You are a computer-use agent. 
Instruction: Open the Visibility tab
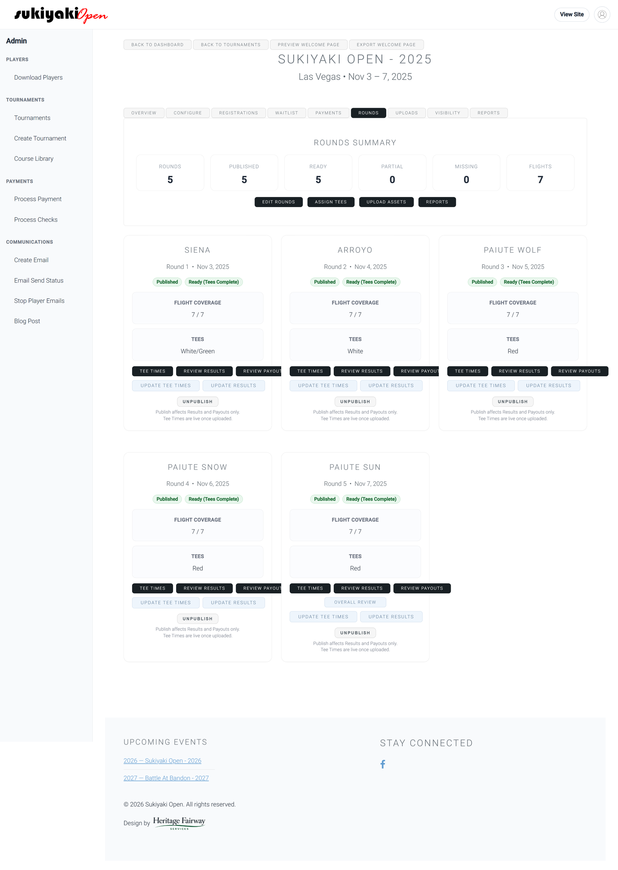[x=448, y=113]
